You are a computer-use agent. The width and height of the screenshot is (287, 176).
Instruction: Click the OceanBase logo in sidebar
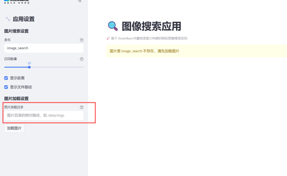[x=16, y=2]
